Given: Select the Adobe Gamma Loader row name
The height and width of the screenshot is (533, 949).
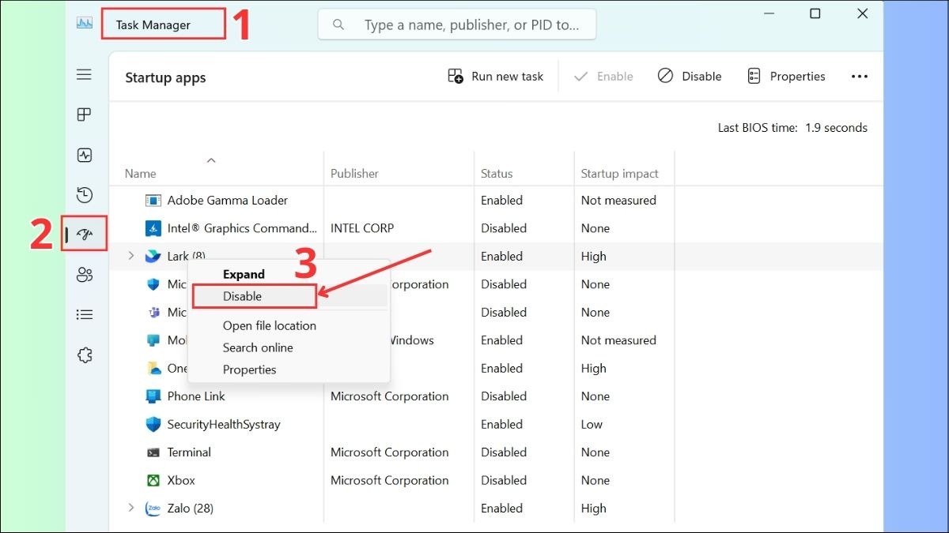Looking at the screenshot, I should 228,201.
